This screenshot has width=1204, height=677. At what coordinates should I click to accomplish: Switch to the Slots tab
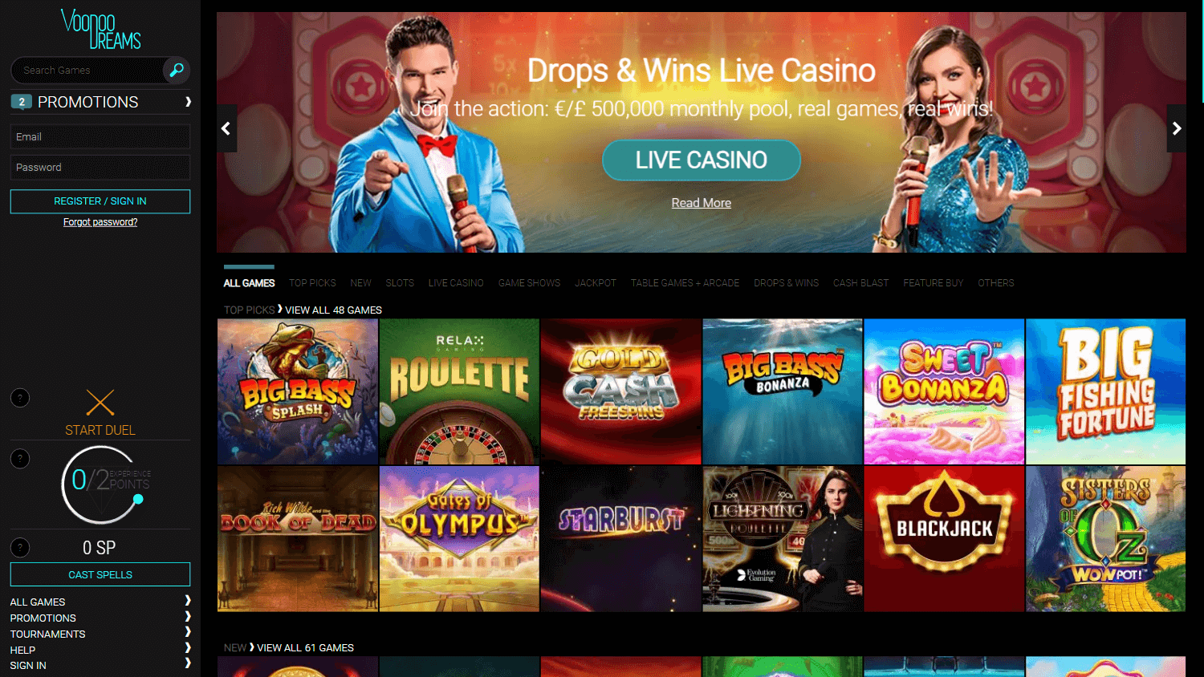click(400, 283)
